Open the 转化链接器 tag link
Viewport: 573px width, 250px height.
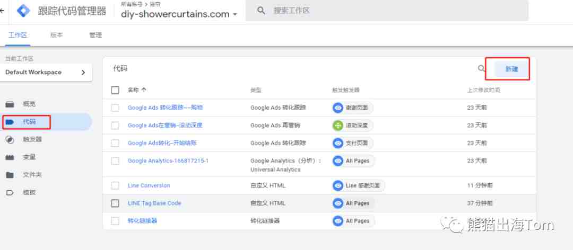point(142,221)
